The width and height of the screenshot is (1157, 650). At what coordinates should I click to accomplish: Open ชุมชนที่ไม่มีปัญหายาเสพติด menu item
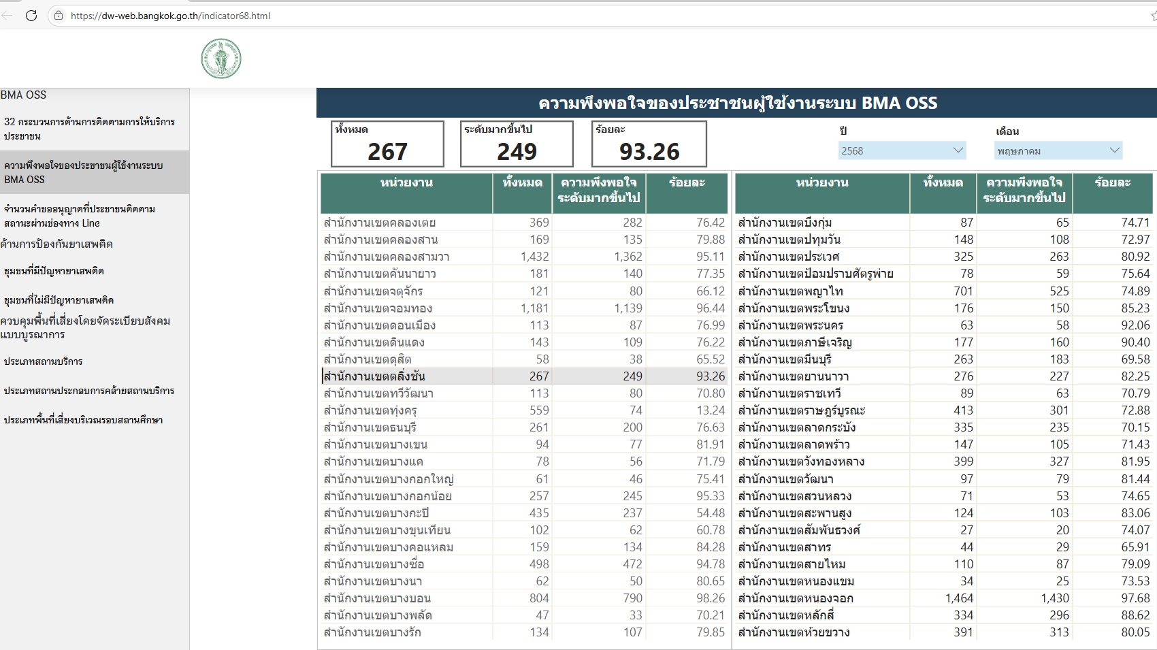[95, 300]
